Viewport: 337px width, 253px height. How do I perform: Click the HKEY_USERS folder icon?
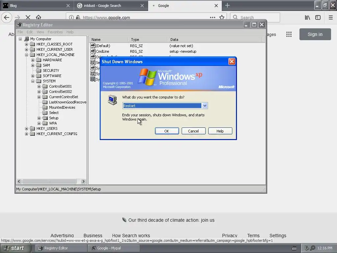(x=33, y=128)
